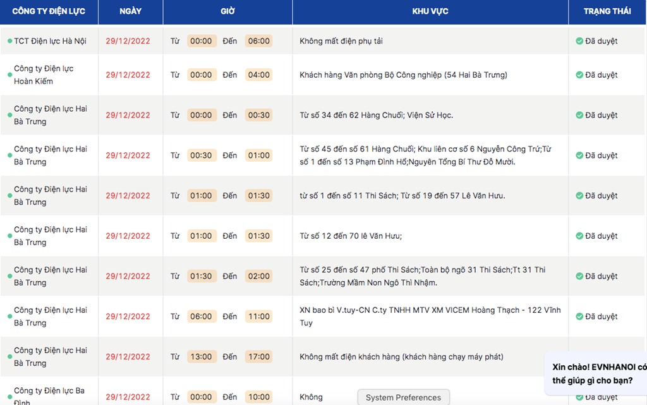This screenshot has width=647, height=405.
Task: Click the green dot beside Công ty Điện lực Ba Đình
Action: point(9,397)
